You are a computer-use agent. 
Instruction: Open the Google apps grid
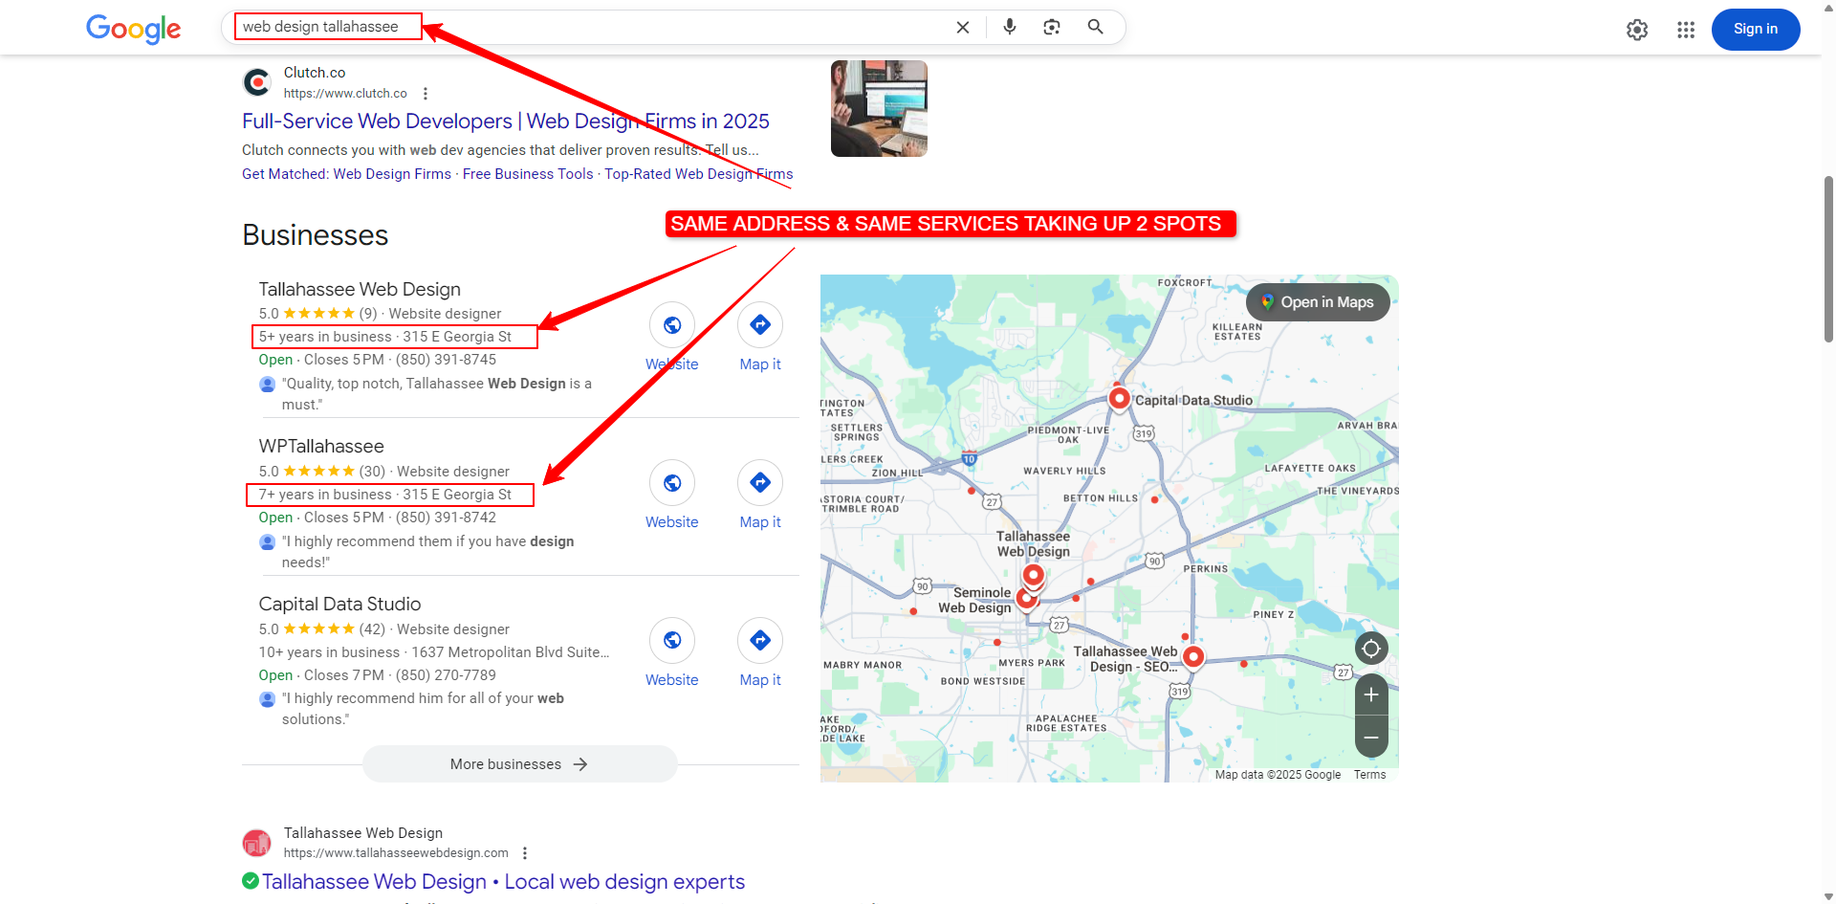tap(1686, 30)
